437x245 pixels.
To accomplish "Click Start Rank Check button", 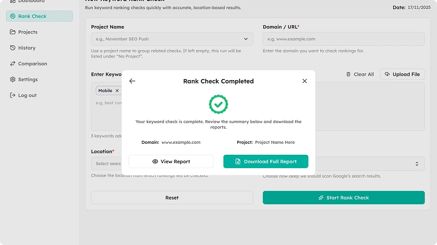I will click(x=344, y=198).
